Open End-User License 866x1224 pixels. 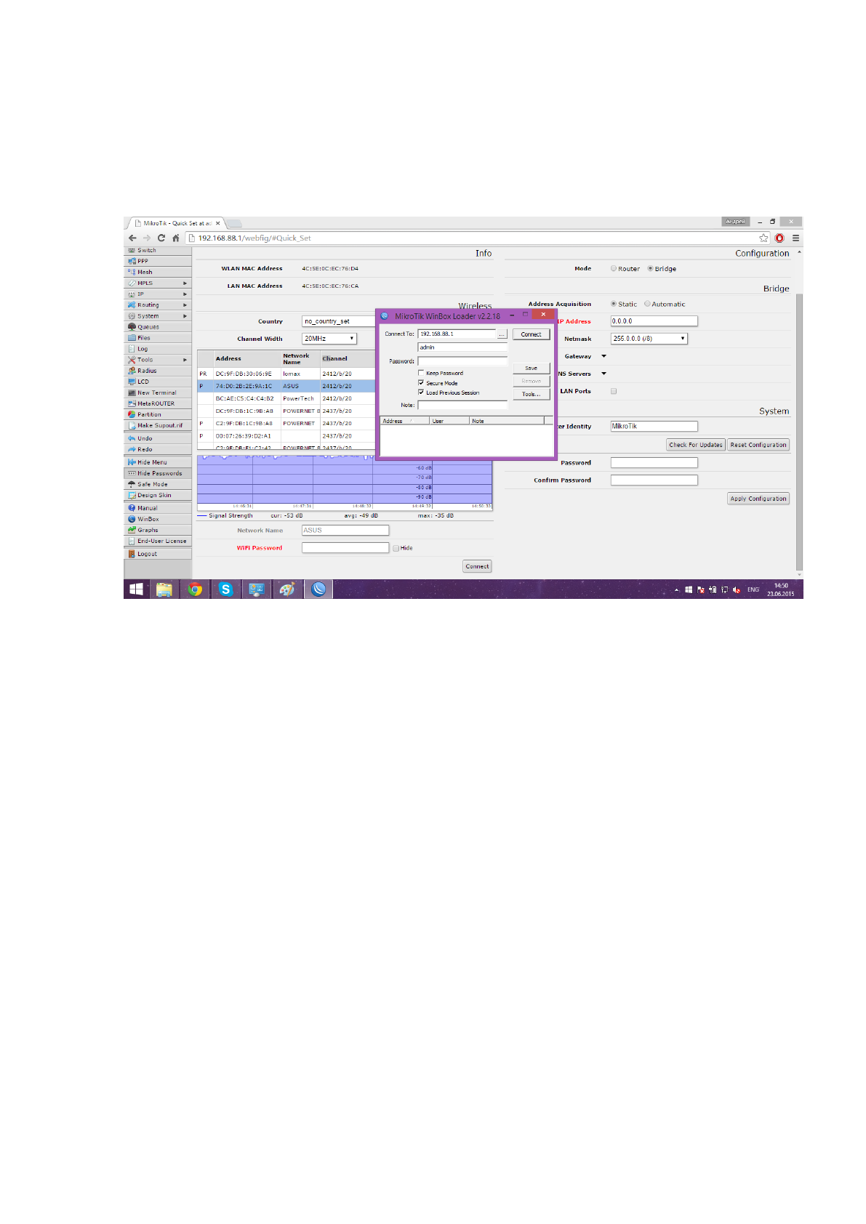(158, 541)
